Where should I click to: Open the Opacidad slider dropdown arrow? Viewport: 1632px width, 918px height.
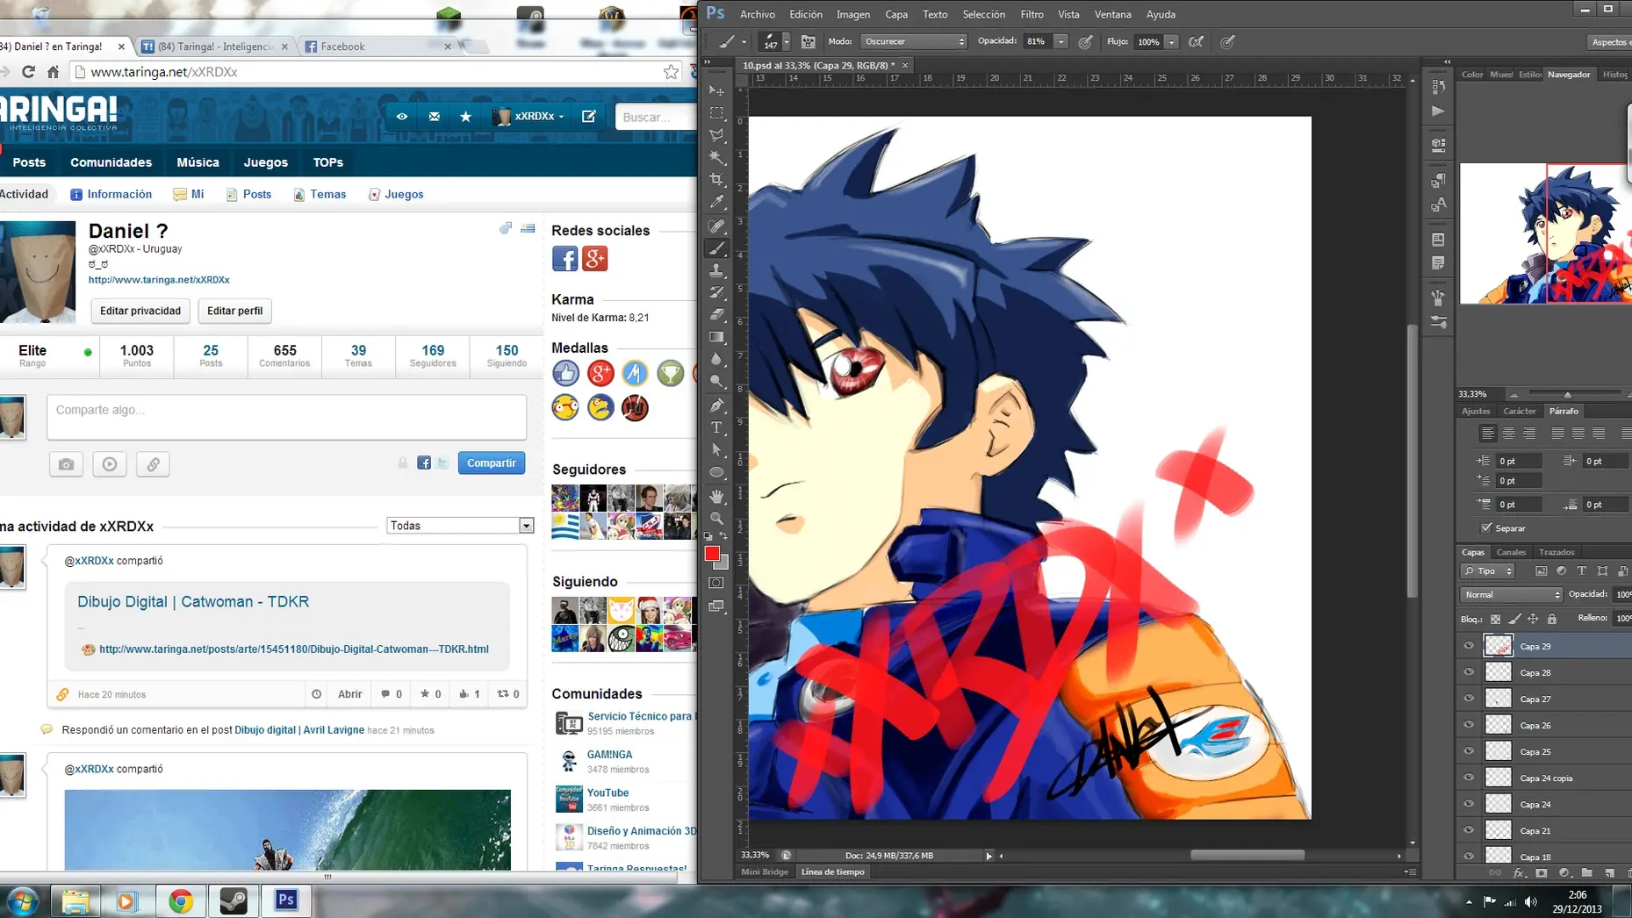click(x=1060, y=41)
